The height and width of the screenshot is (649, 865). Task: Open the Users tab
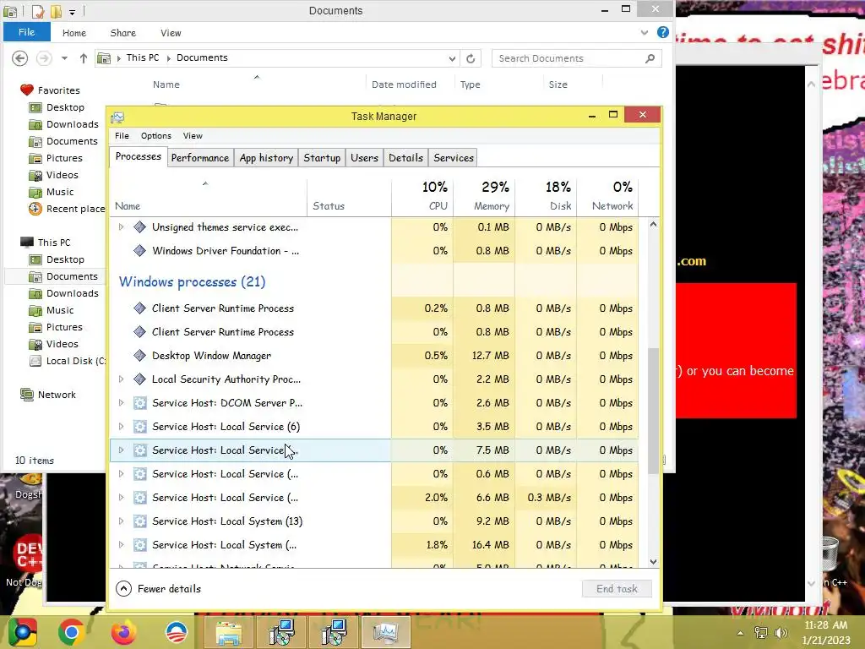(364, 158)
